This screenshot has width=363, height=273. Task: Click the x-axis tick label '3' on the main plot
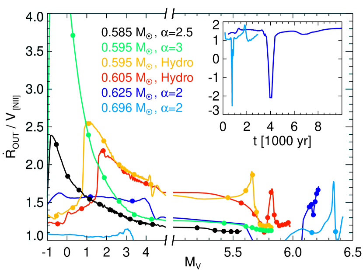pyautogui.click(x=126, y=252)
